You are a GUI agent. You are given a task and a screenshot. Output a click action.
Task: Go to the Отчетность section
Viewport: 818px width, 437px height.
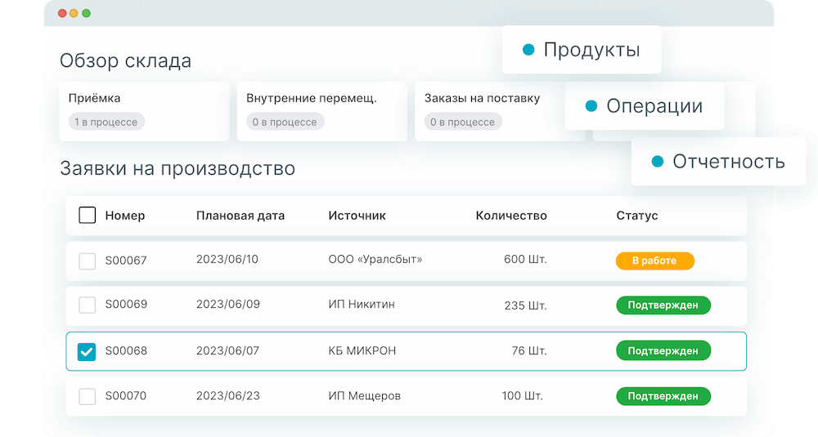728,162
